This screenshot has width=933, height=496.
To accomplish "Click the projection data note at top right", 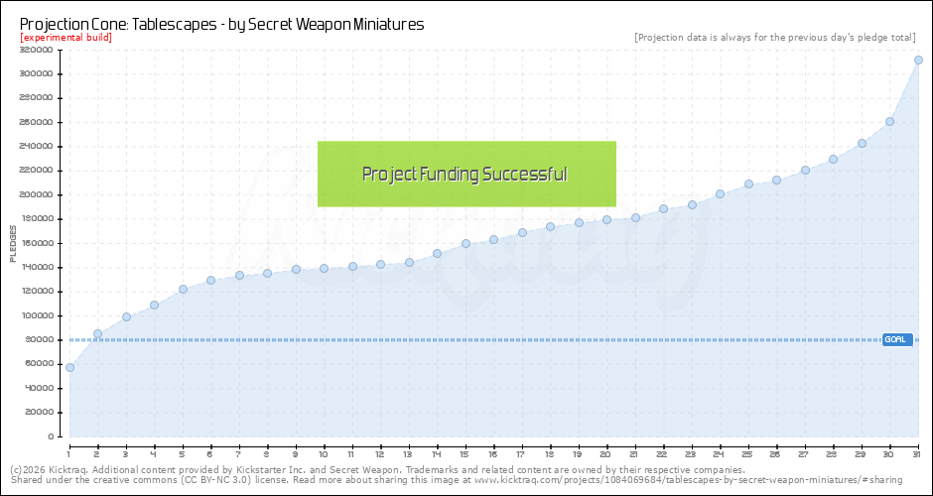I will click(774, 38).
